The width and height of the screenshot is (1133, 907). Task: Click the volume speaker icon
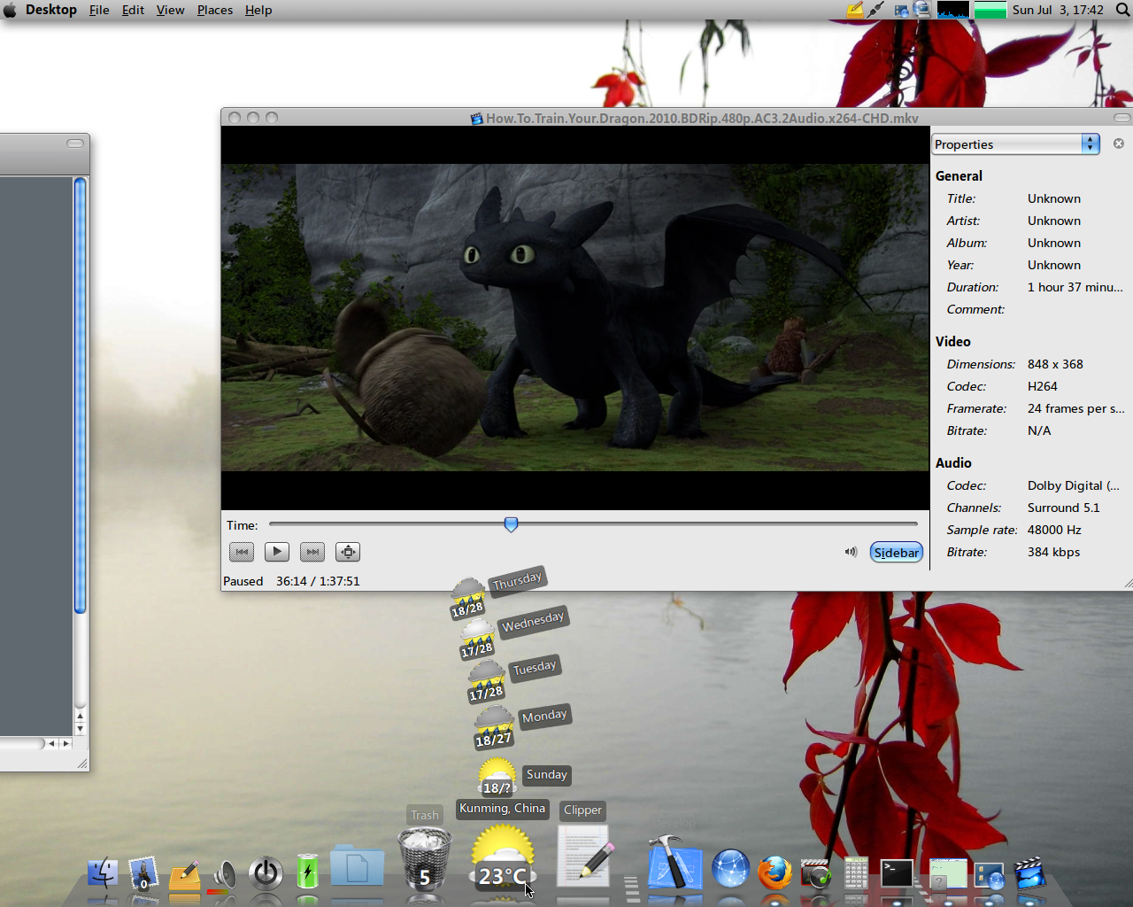tap(851, 552)
